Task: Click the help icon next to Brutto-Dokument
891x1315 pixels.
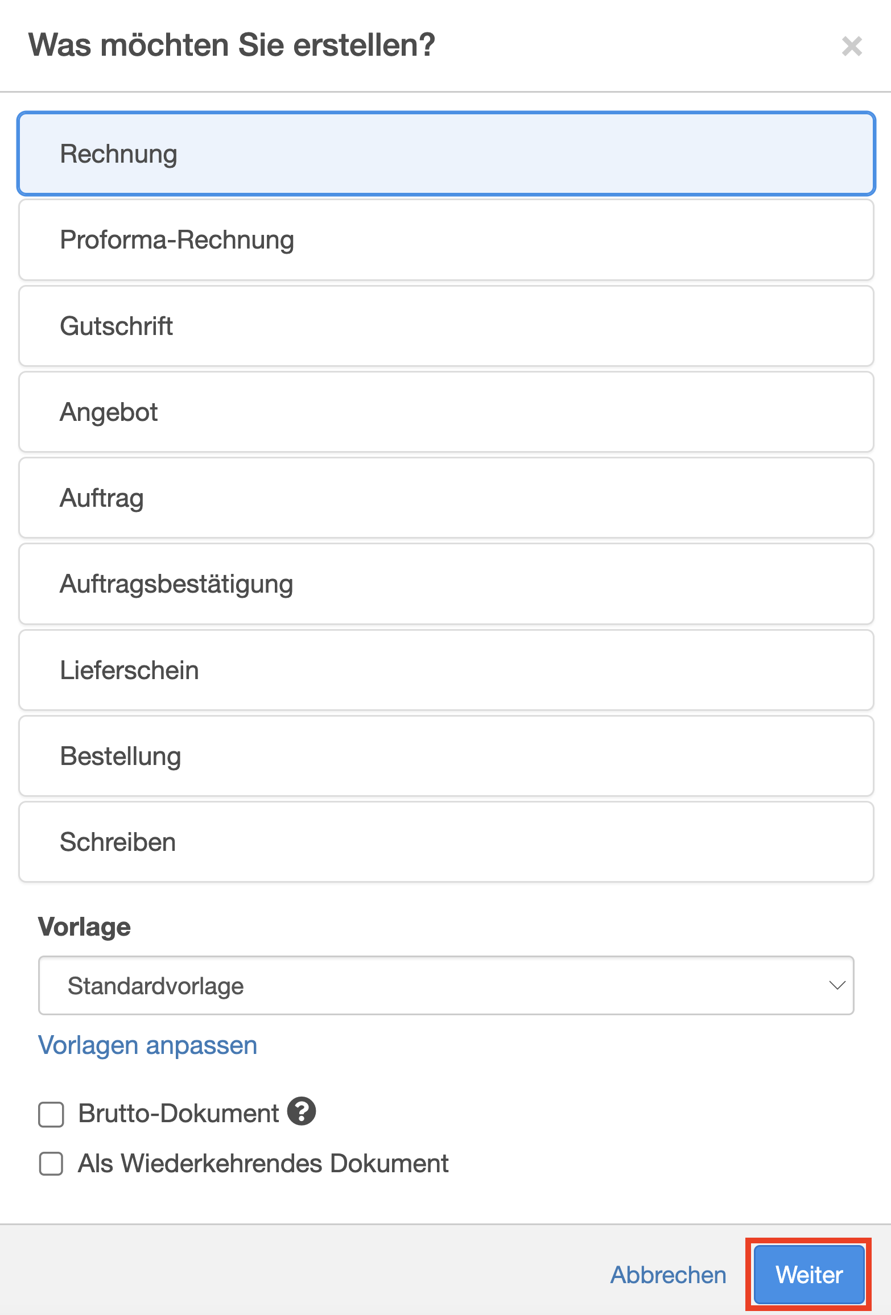Action: click(302, 1111)
